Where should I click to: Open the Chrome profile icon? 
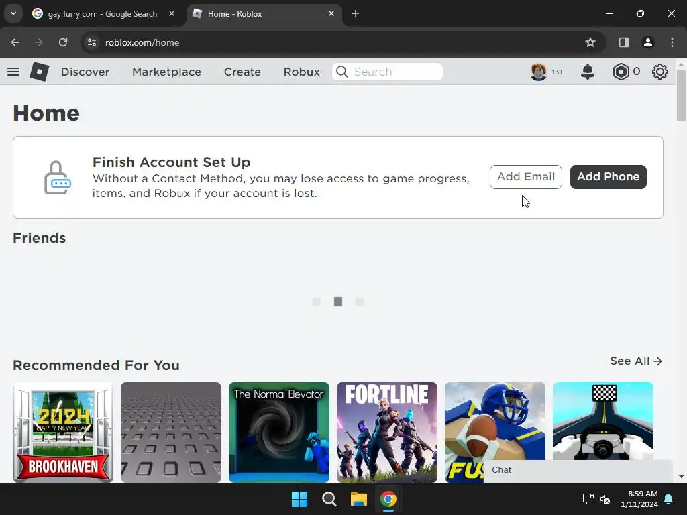(x=647, y=42)
